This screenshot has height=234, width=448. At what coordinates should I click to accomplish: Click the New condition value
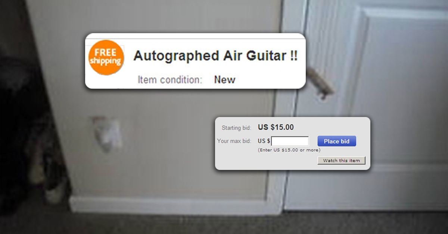(225, 80)
